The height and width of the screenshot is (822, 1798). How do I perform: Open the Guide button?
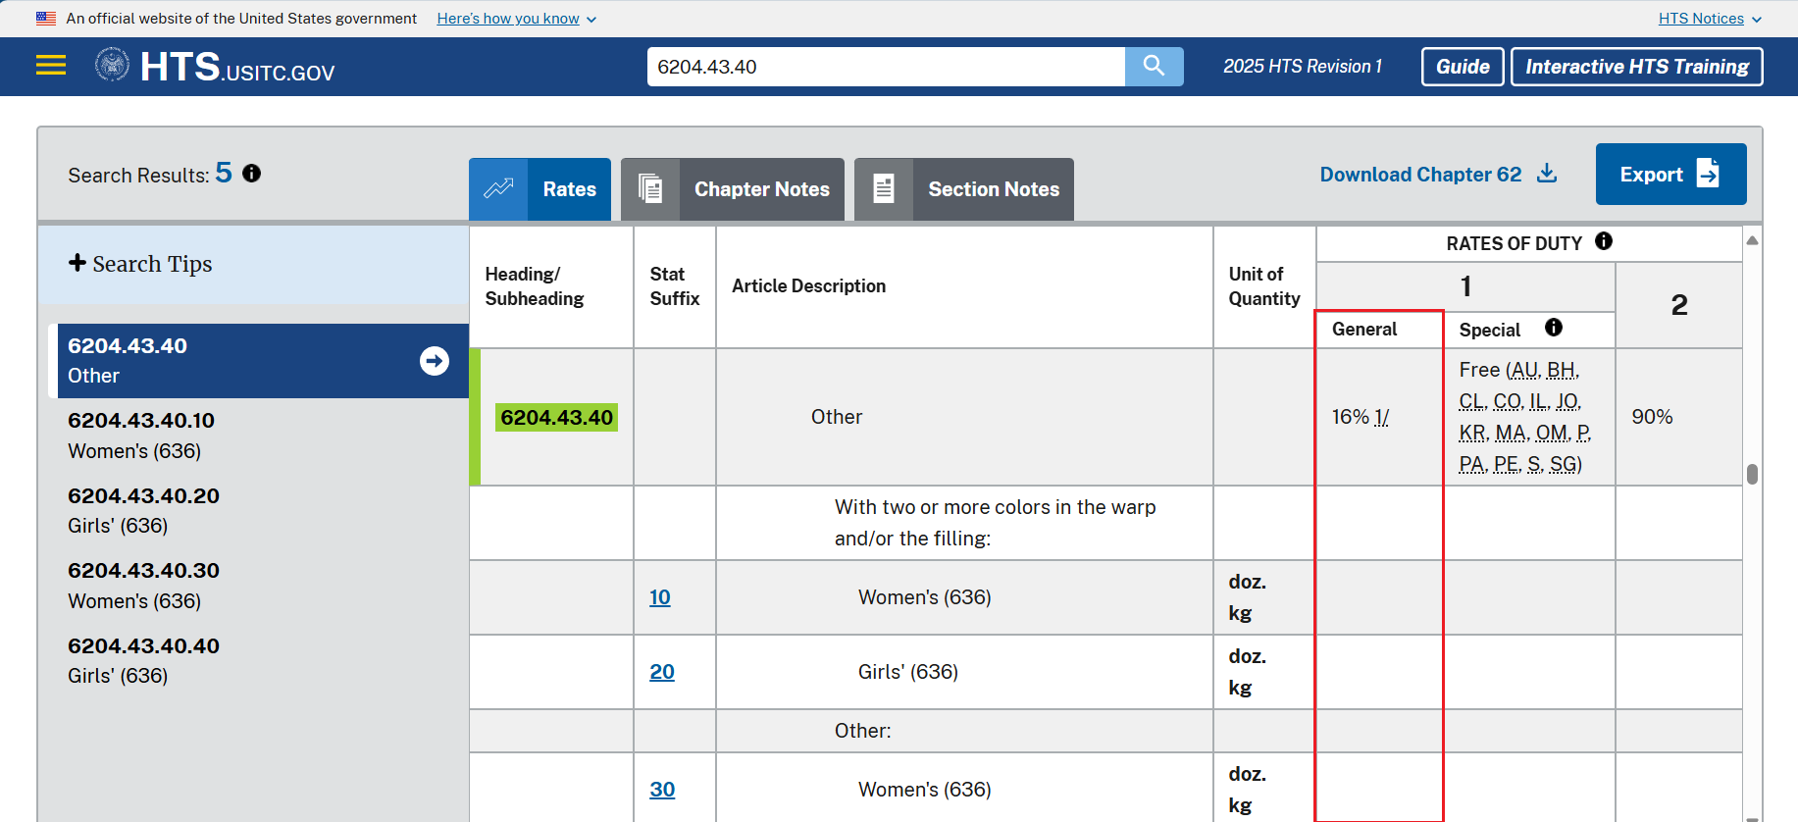(1462, 67)
